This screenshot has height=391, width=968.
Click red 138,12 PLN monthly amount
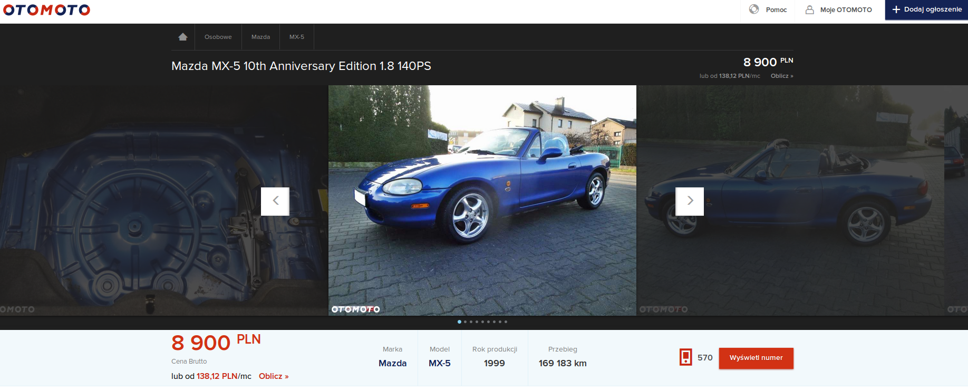tap(217, 376)
